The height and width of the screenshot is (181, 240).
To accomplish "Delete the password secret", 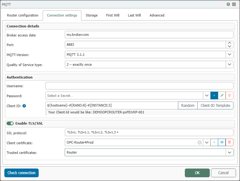I will click(229, 95).
